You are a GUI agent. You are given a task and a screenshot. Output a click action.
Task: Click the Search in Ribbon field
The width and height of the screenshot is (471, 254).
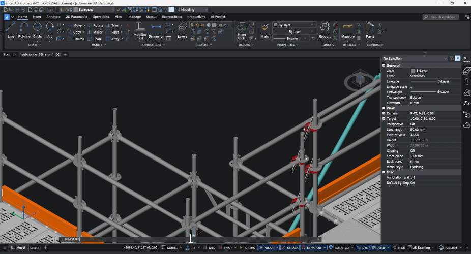point(441,17)
